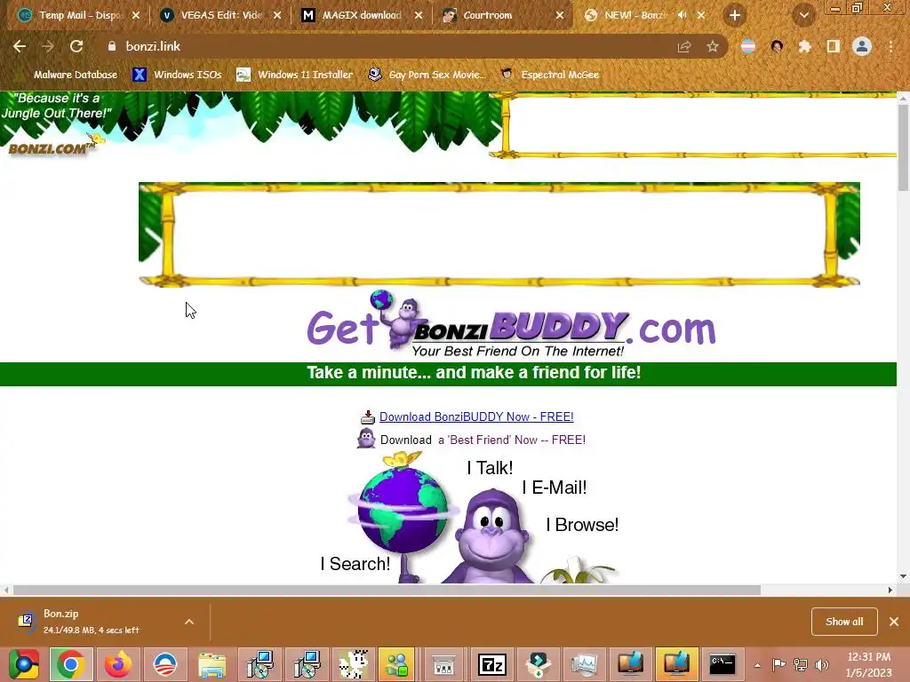Image resolution: width=910 pixels, height=682 pixels.
Task: Expand the tab search dropdown
Action: pyautogui.click(x=803, y=15)
